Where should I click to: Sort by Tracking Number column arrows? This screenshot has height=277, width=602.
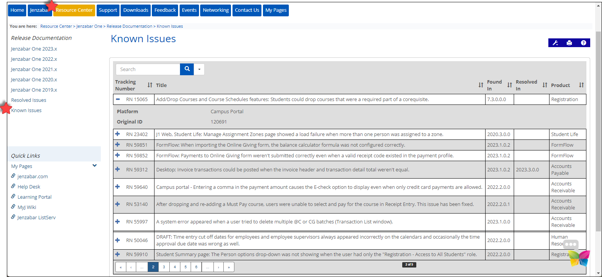[150, 85]
